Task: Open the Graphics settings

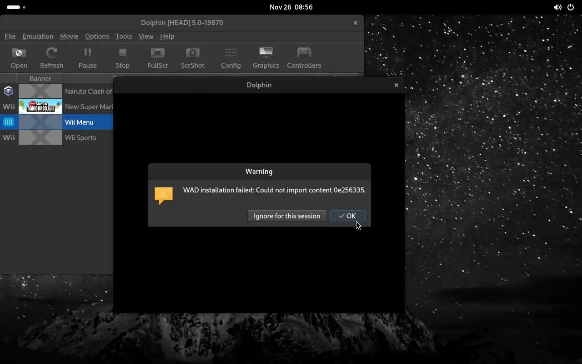Action: (x=266, y=58)
